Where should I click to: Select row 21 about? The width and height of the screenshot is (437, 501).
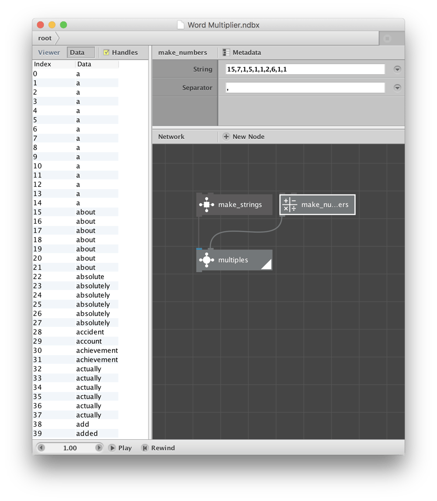[x=76, y=267]
